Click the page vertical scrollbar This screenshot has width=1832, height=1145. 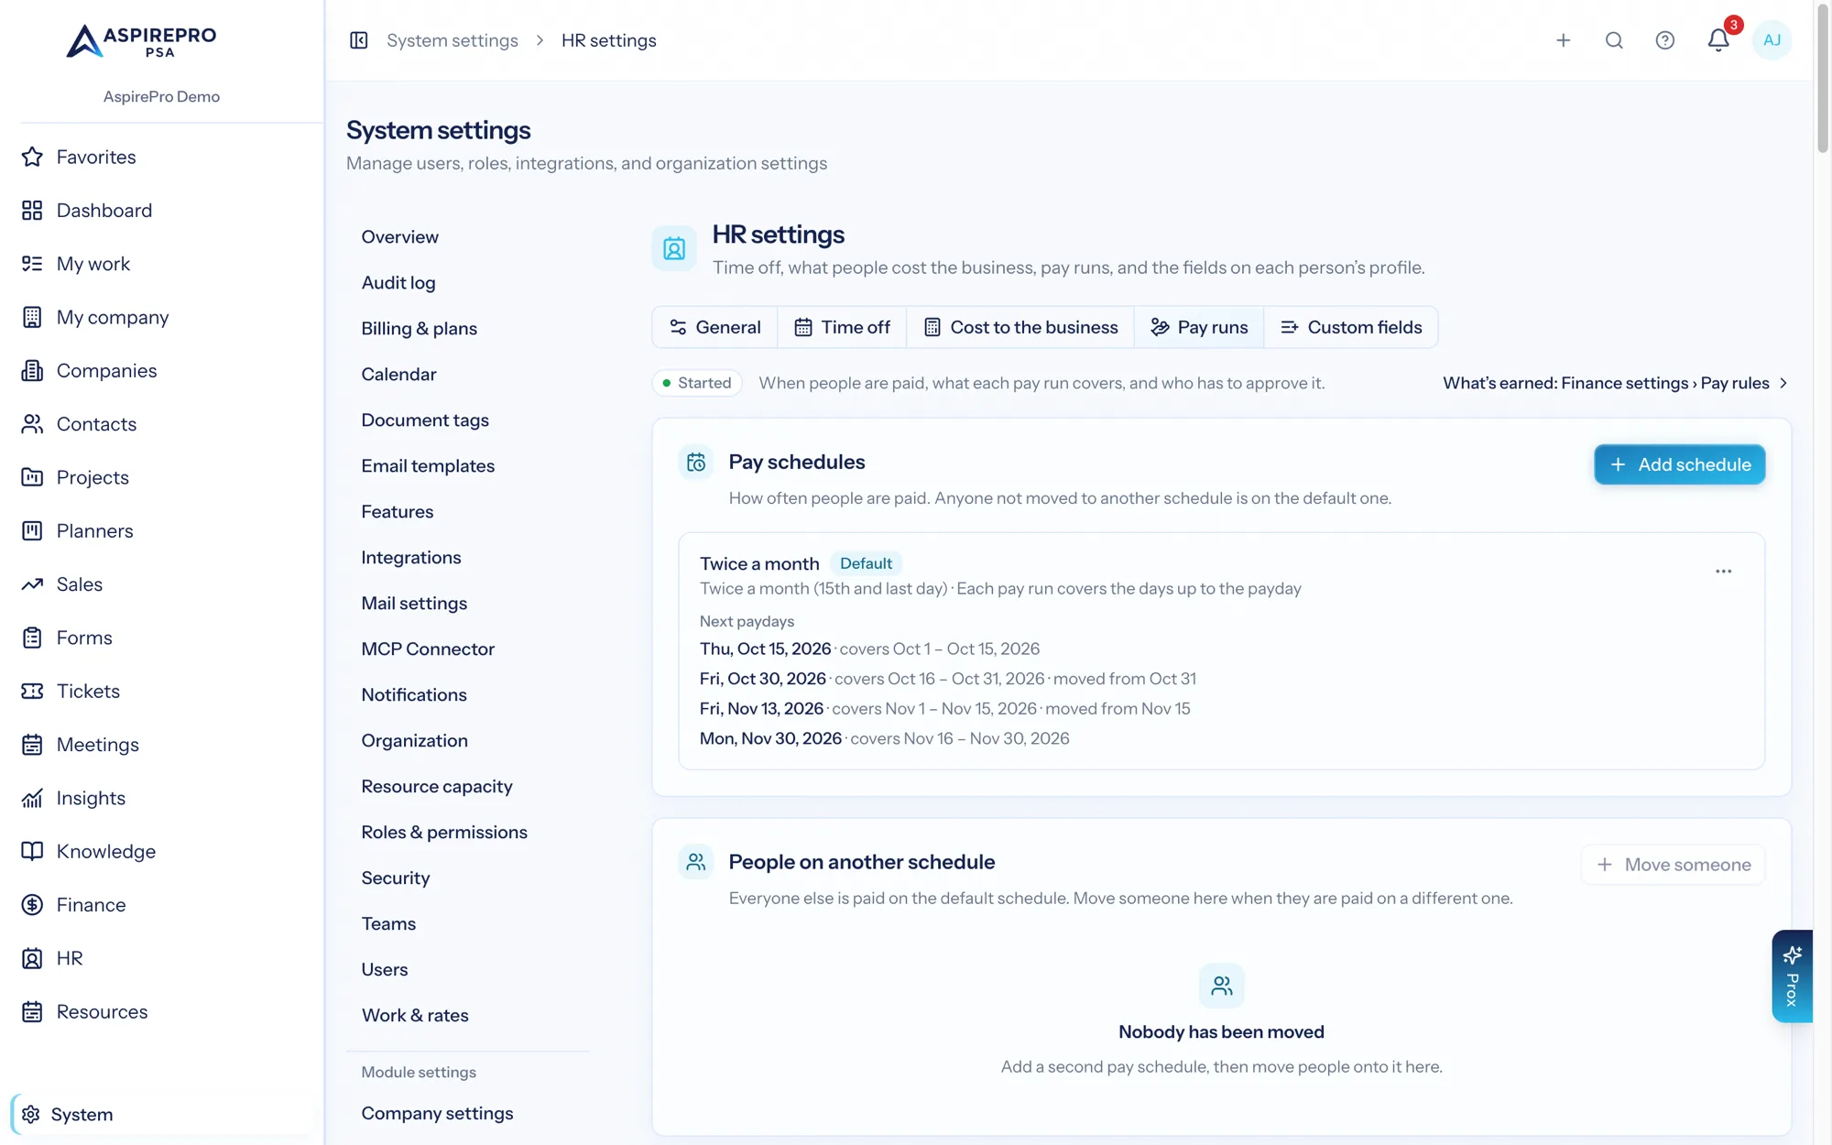1822,78
